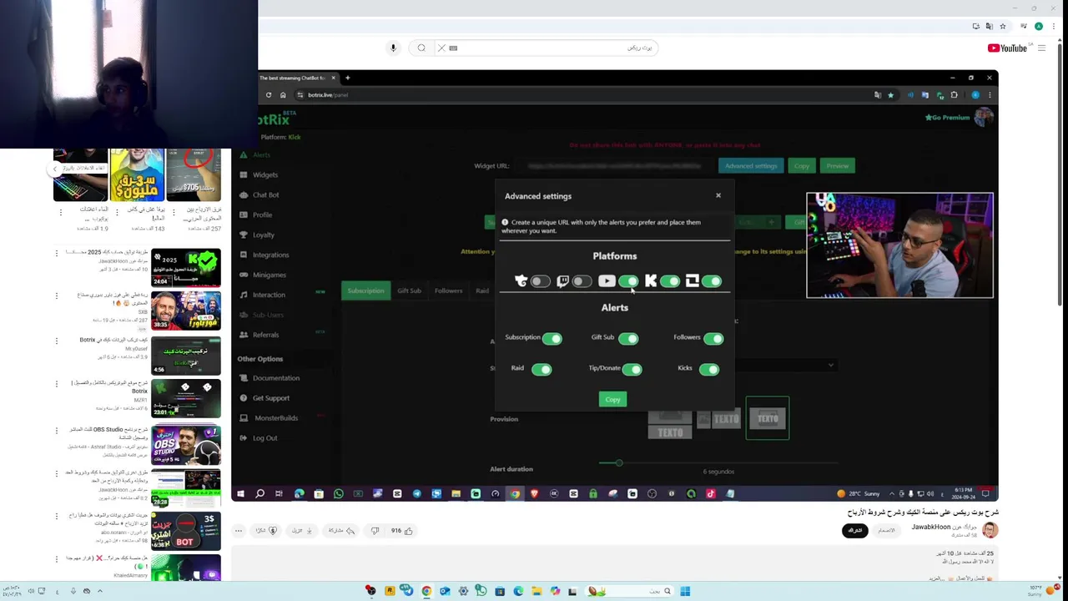1068x601 pixels.
Task: Turn off the last platform toggle in the row
Action: (x=712, y=281)
